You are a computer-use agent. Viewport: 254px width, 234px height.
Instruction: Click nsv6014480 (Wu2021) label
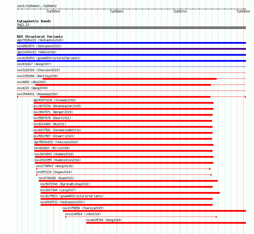(50, 124)
